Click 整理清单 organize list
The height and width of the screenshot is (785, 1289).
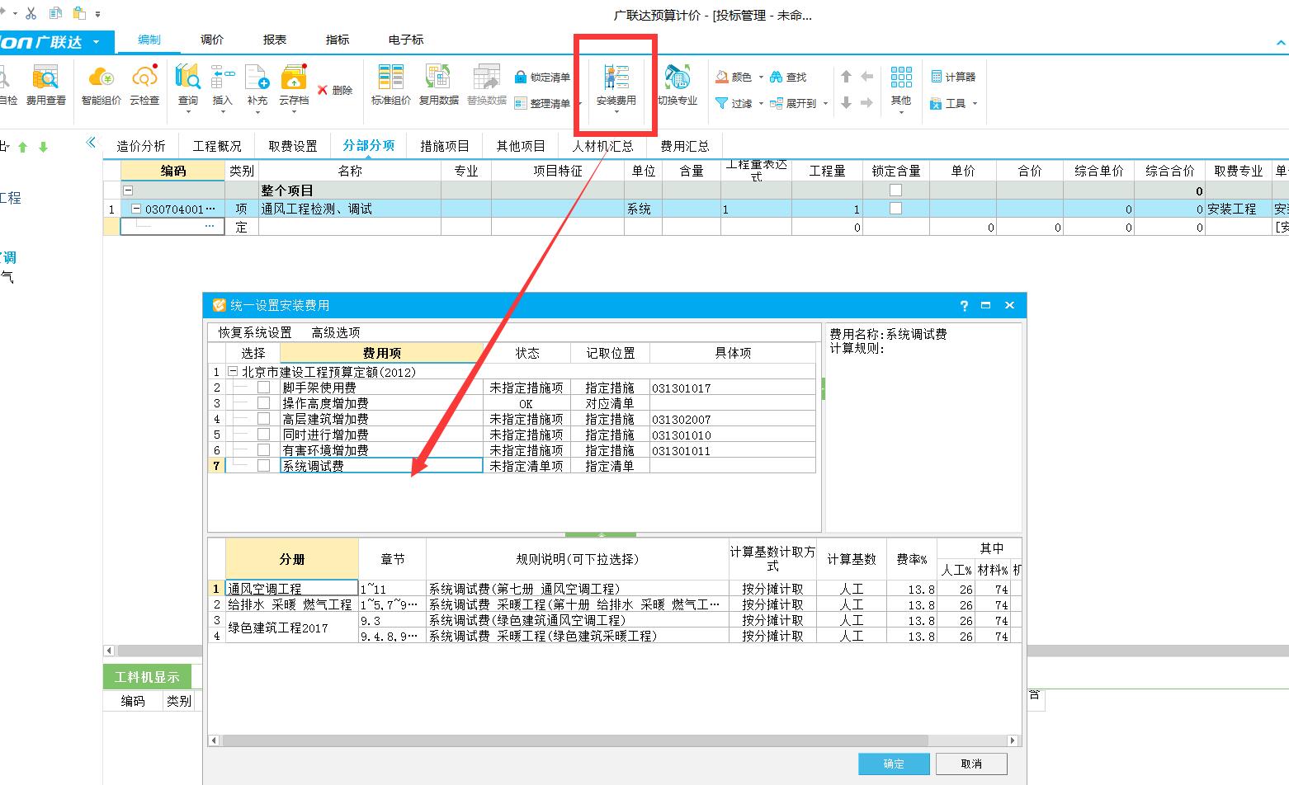542,103
